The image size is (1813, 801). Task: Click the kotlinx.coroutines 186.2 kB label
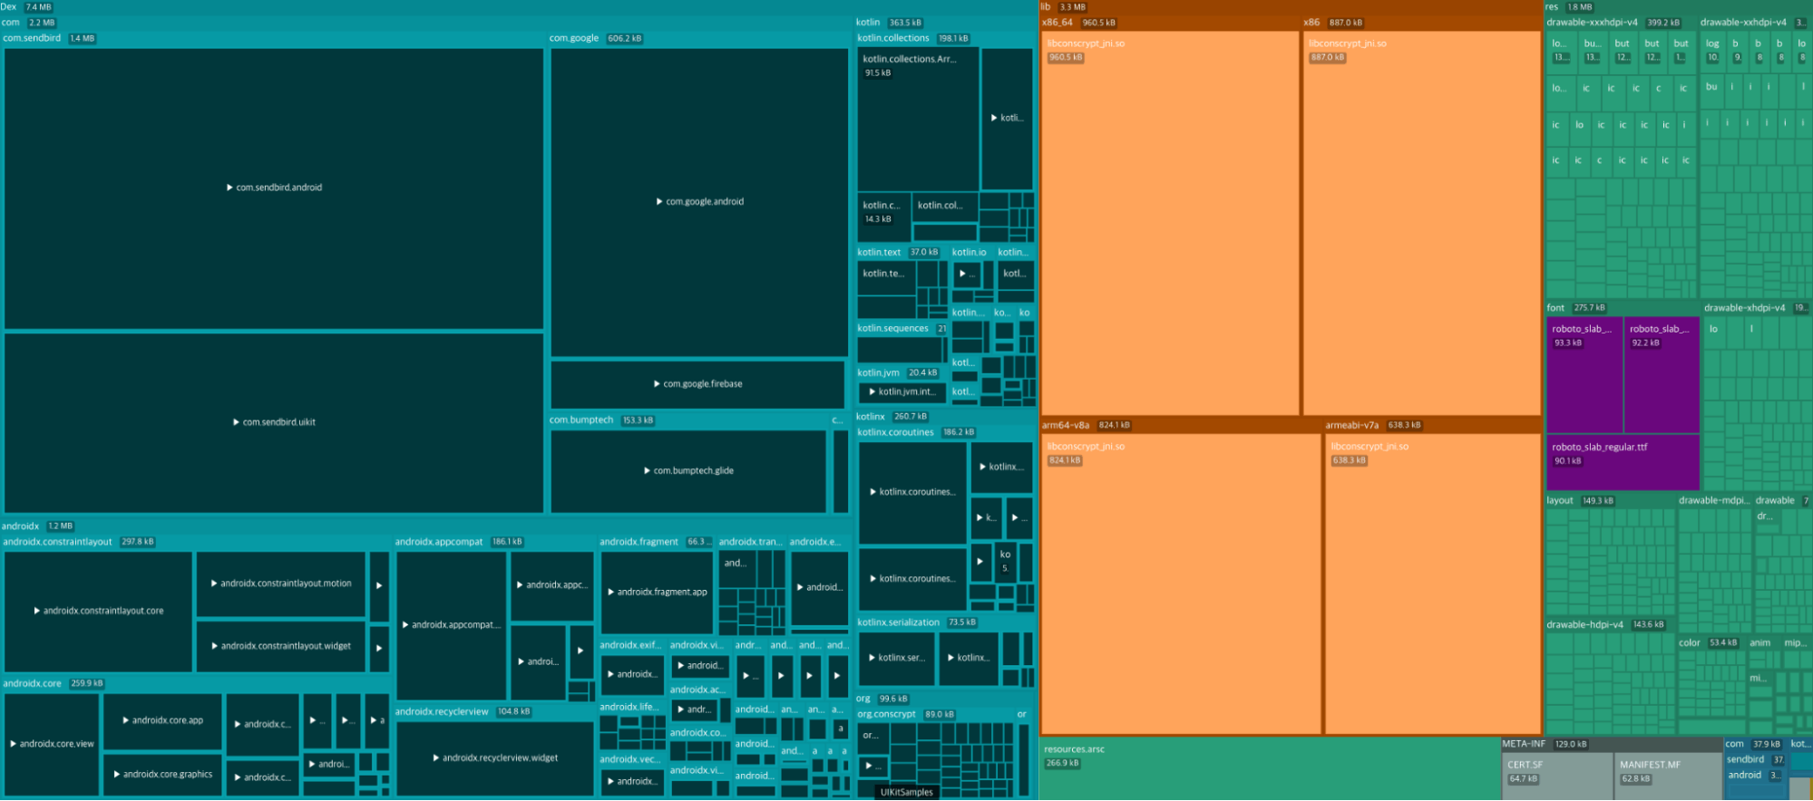917,432
